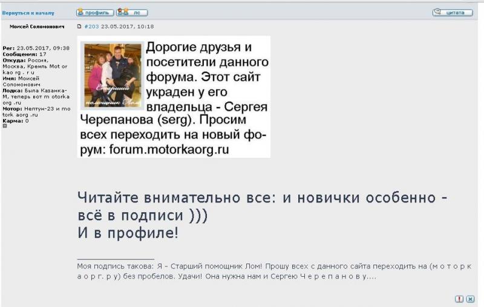Screen dimensions: 484x307
Task: Click the small post page icon before #203
Action: [x=79, y=27]
